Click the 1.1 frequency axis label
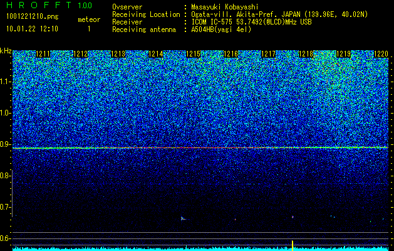 point(5,82)
